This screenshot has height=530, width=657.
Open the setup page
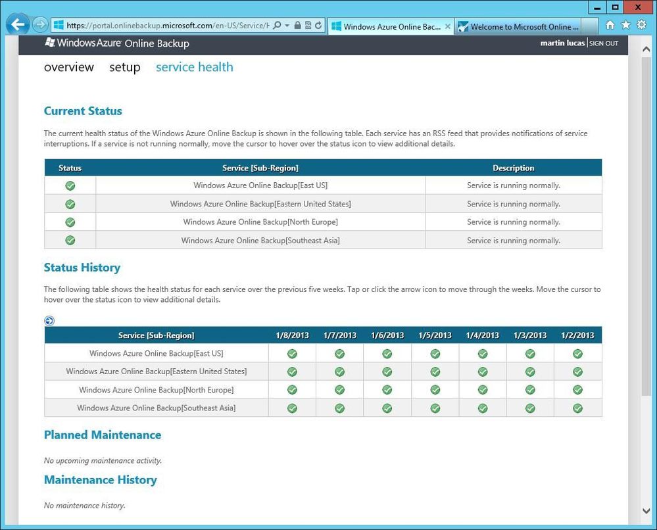[125, 67]
